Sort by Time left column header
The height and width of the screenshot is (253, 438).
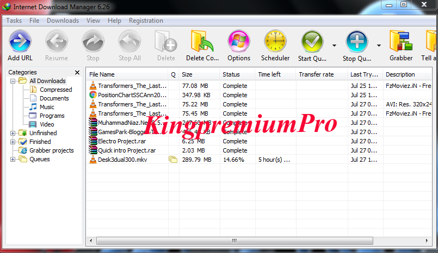click(x=275, y=74)
